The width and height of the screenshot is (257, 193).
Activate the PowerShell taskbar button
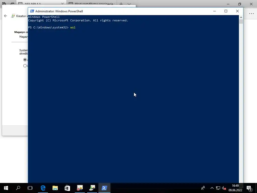(x=104, y=188)
